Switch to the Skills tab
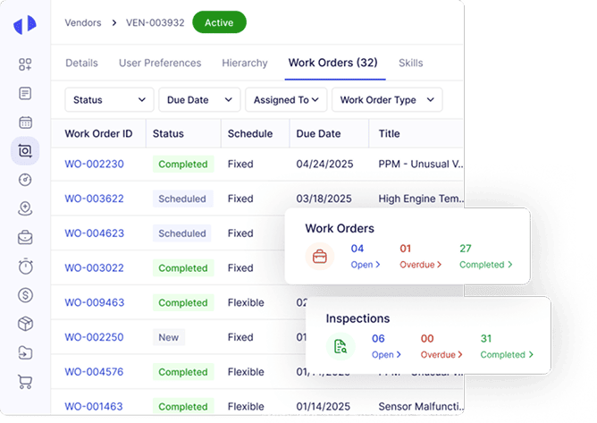Screen dimensions: 597x423 [411, 63]
